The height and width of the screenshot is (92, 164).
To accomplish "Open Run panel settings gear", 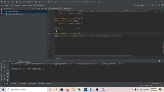I will click(x=159, y=61).
